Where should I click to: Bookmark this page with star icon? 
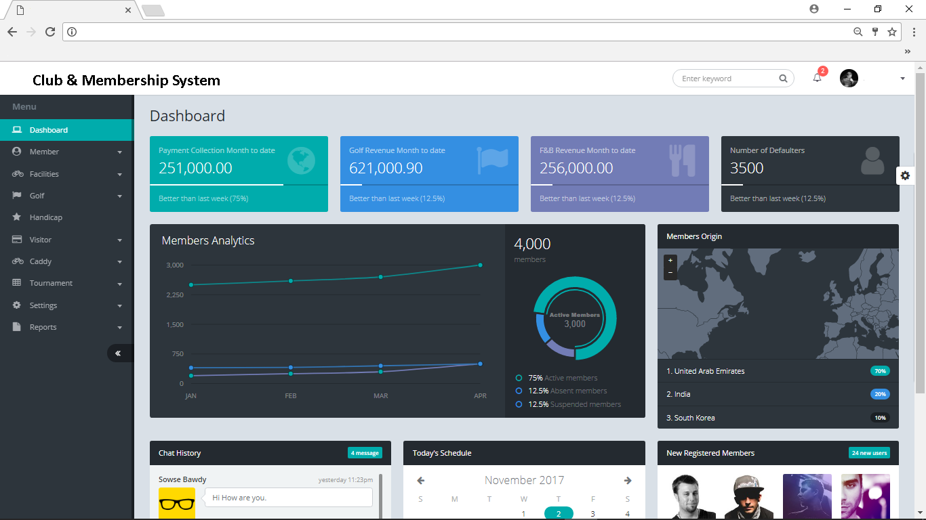tap(892, 32)
